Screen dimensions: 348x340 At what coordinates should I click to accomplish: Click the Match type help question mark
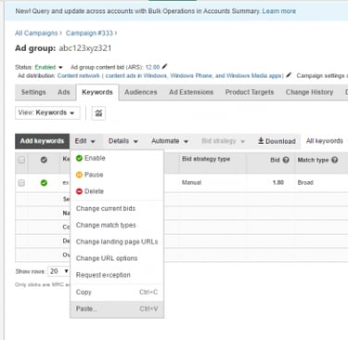pyautogui.click(x=334, y=160)
